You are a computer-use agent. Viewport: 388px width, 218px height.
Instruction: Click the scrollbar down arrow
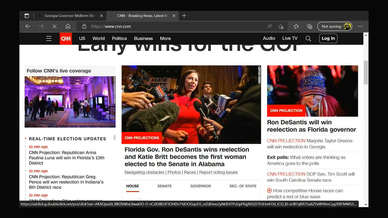pos(366,205)
